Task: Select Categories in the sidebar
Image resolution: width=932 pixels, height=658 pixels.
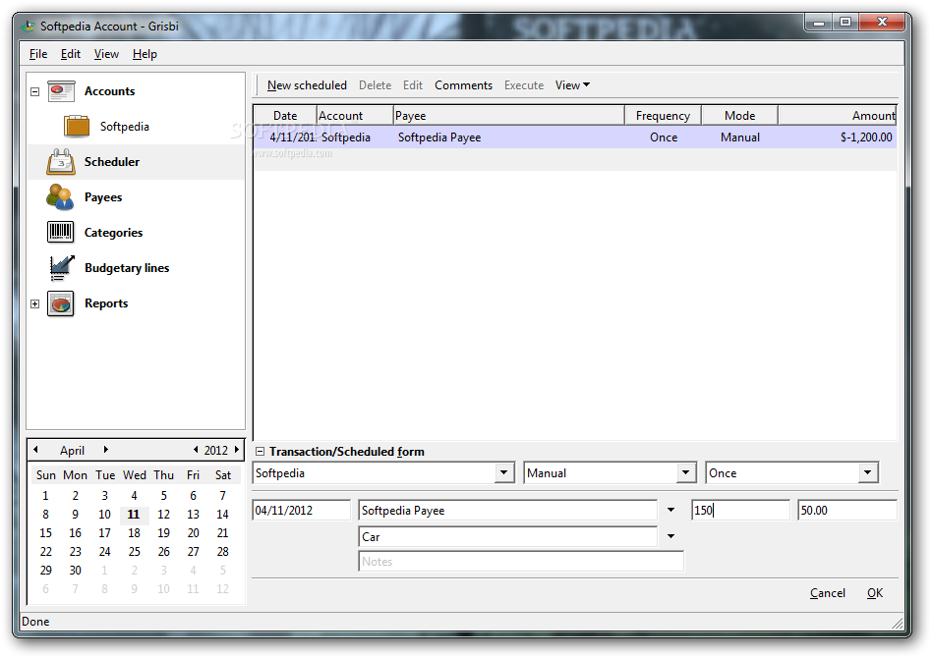Action: [x=113, y=233]
